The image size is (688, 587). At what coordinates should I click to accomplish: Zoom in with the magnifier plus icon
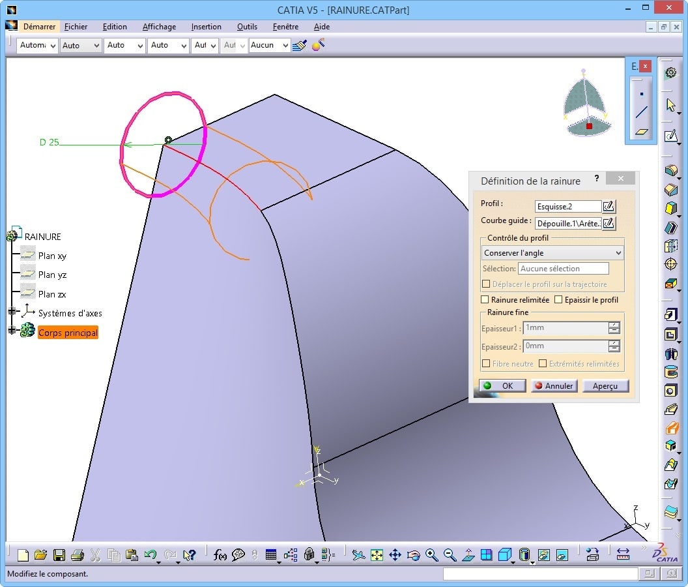[432, 555]
